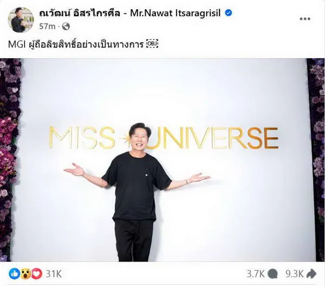Click the red Love heart reaction icon
This screenshot has height=286, width=325.
tap(37, 274)
